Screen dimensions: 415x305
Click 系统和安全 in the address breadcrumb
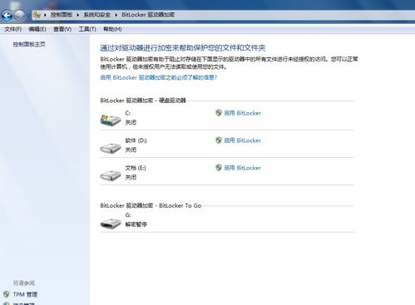(97, 15)
